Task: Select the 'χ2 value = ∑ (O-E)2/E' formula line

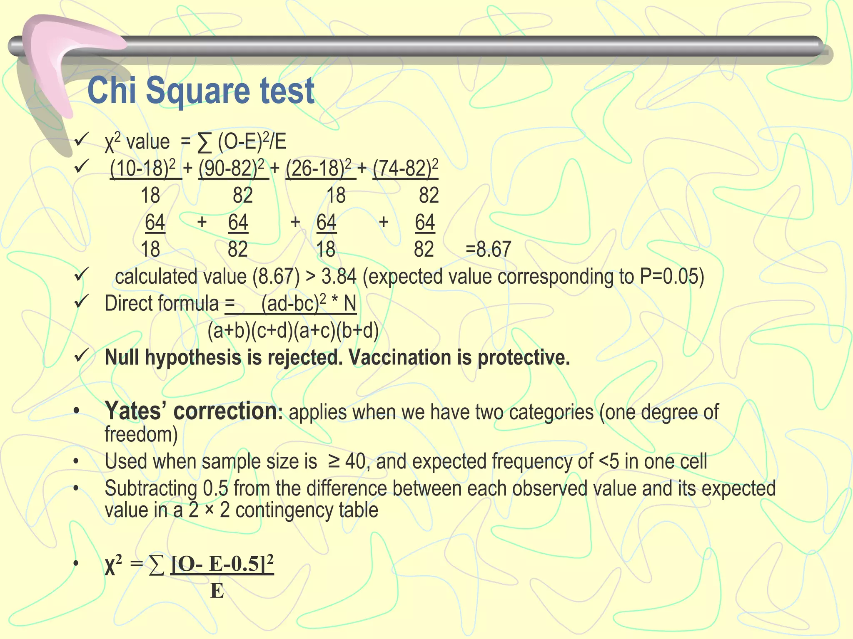Action: (x=195, y=142)
